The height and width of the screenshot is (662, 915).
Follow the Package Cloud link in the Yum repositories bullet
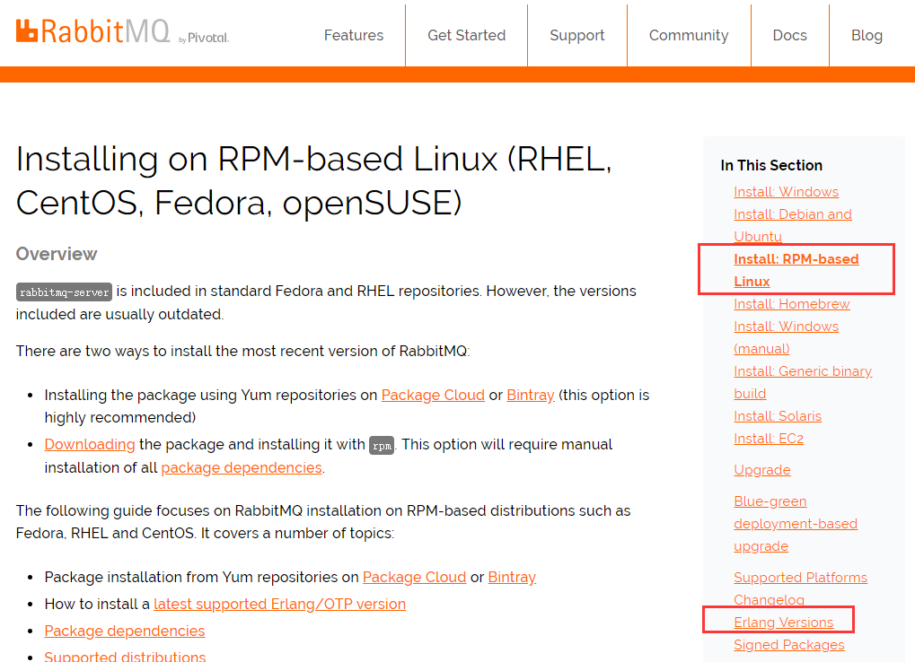pyautogui.click(x=433, y=395)
